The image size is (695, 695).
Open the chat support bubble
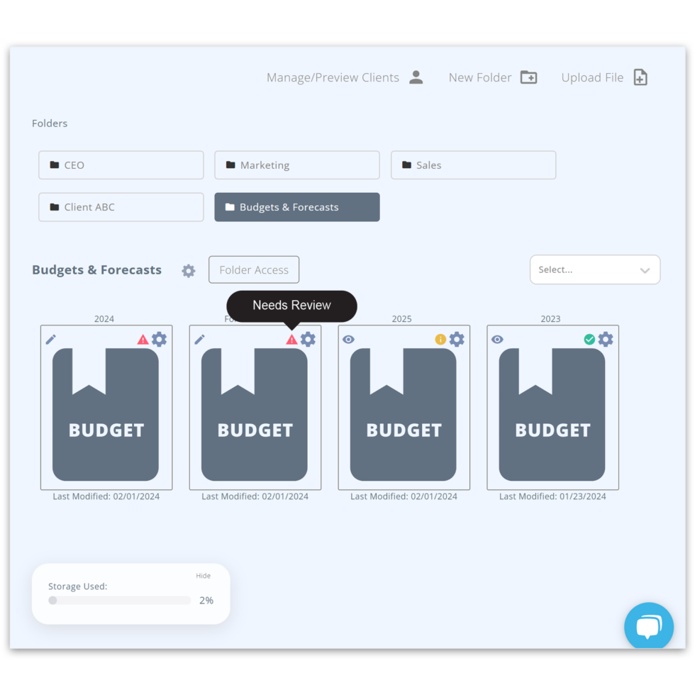pos(648,626)
